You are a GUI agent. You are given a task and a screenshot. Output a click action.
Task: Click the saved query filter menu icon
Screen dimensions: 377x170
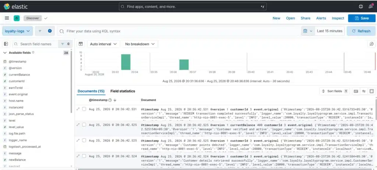pos(40,31)
